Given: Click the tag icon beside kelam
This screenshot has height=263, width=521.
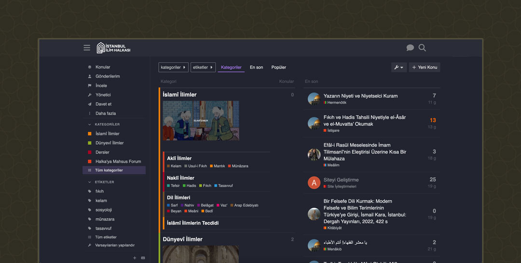Looking at the screenshot, I should [89, 201].
